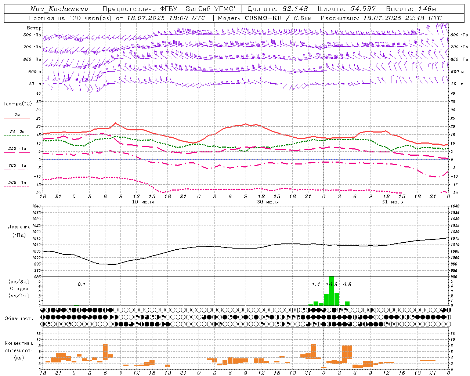Click the 1.4 precipitation total value
The width and height of the screenshot is (470, 376).
(x=316, y=284)
